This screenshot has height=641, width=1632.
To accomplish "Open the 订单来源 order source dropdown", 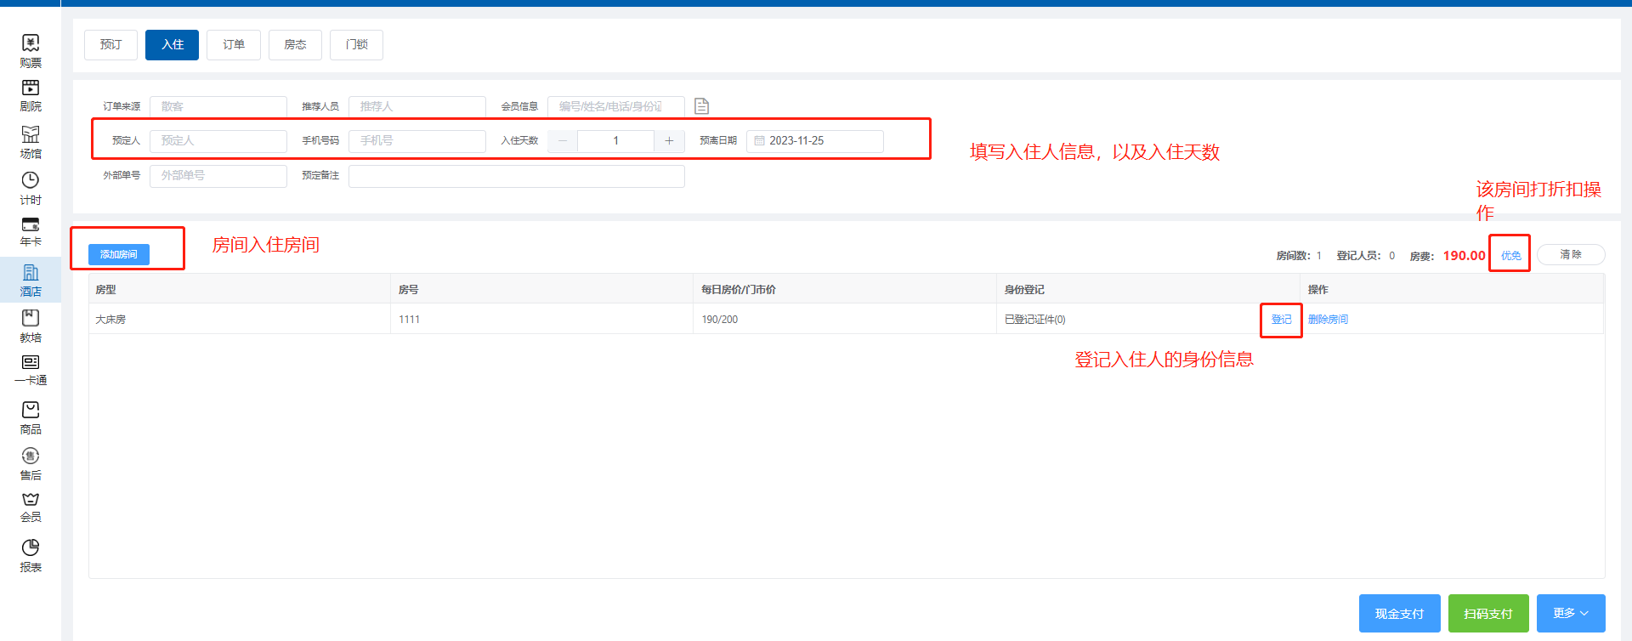I will click(218, 106).
